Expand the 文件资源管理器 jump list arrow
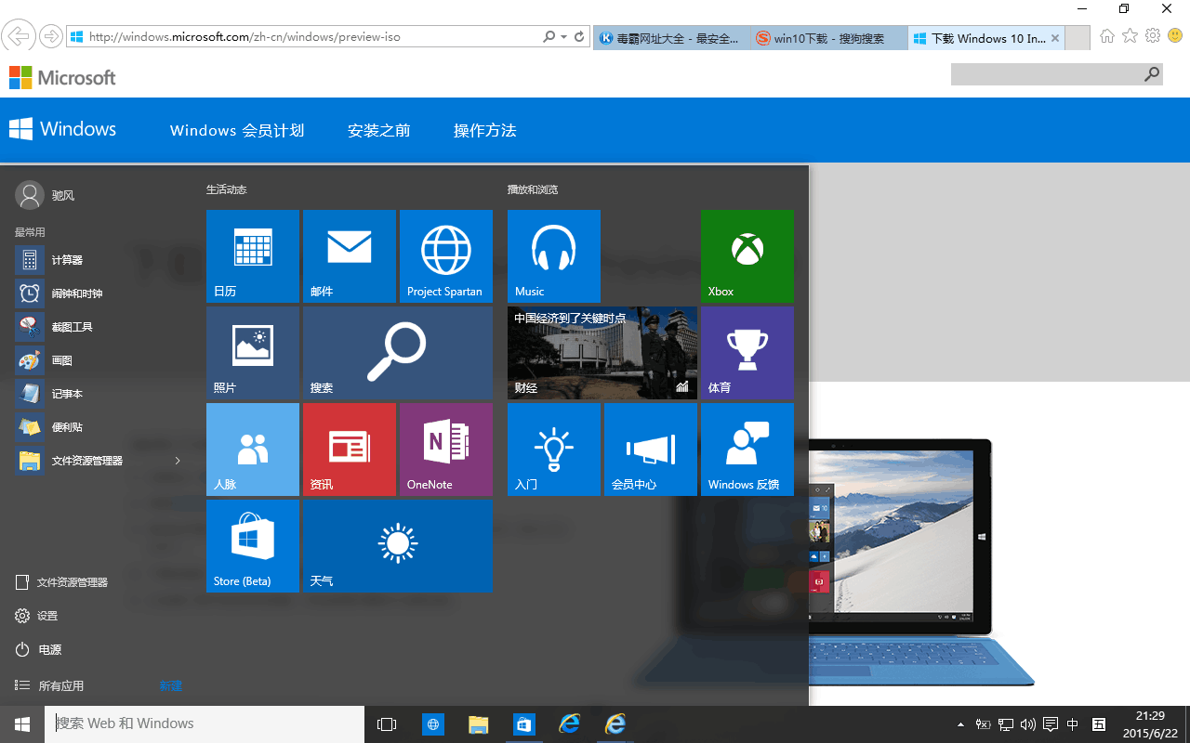The image size is (1190, 743). tap(178, 461)
